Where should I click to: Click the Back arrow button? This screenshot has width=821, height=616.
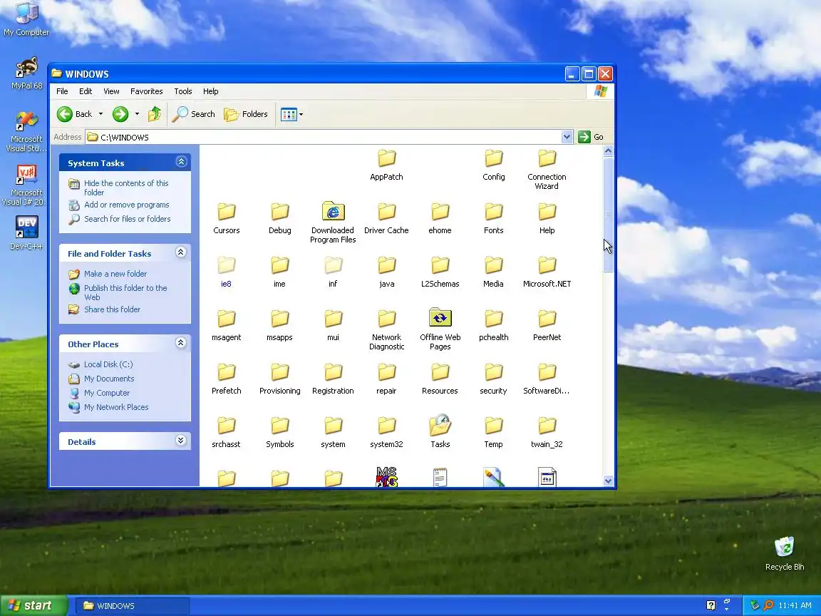(x=74, y=114)
